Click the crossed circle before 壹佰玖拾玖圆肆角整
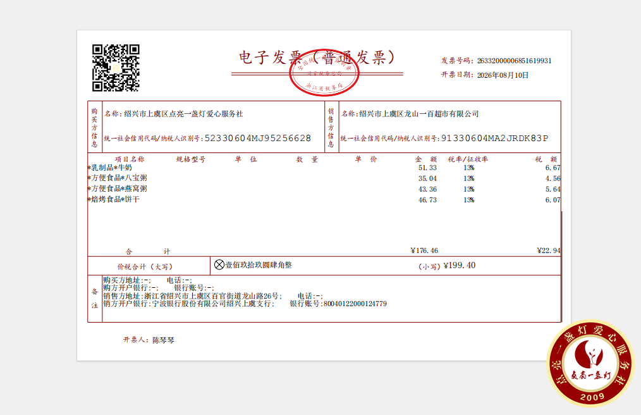641x415 pixels. pos(219,265)
